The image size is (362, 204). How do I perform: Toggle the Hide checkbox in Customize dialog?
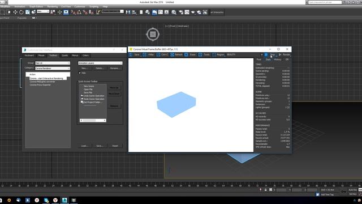(x=80, y=73)
